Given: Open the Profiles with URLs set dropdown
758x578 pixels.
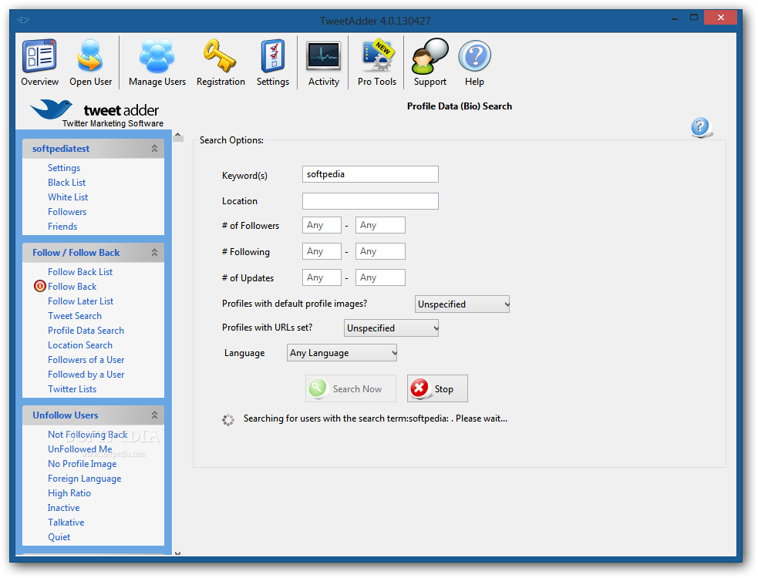Looking at the screenshot, I should (391, 328).
